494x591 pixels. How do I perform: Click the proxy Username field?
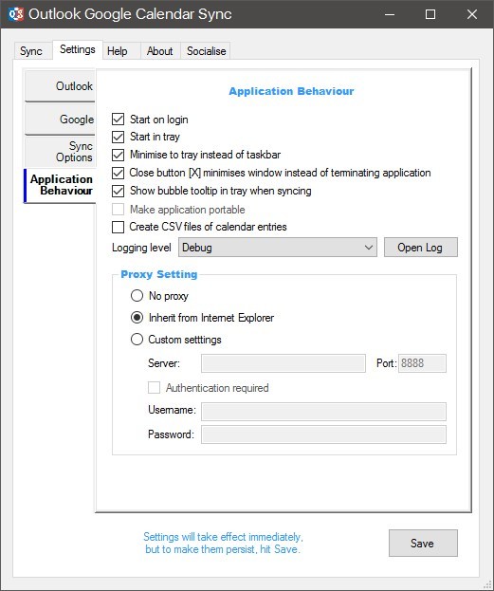click(323, 412)
